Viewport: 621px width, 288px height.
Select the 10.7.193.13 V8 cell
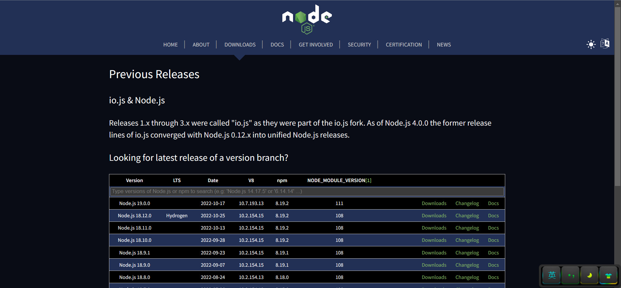251,203
